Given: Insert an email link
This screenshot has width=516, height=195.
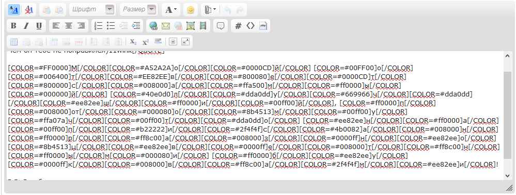Looking at the screenshot, I should pyautogui.click(x=165, y=26).
